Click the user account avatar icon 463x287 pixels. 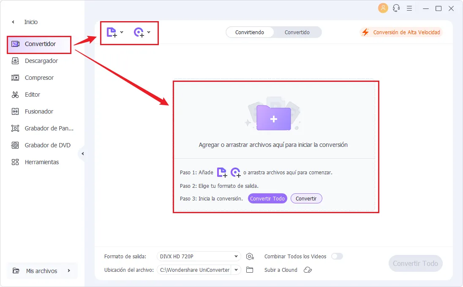pos(383,8)
